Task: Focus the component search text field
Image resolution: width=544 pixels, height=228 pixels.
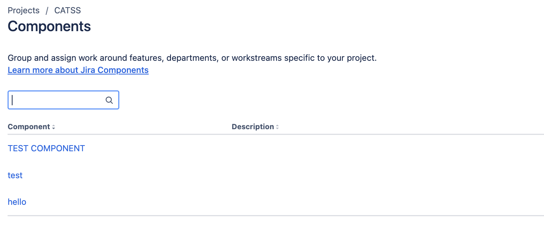Action: 63,100
